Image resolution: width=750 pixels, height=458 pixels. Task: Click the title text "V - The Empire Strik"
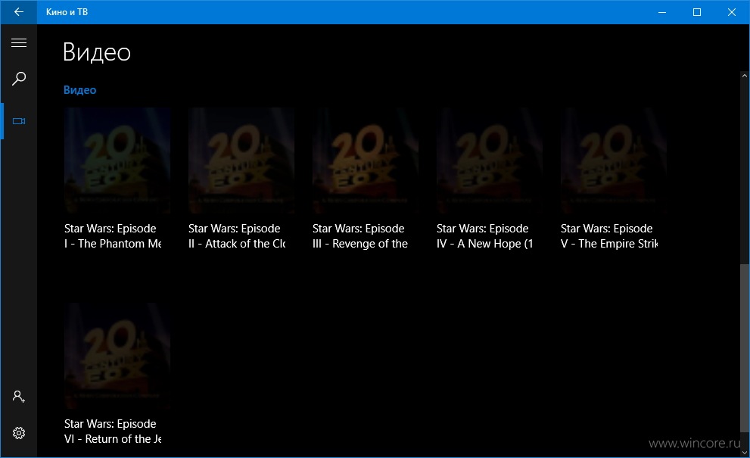pyautogui.click(x=609, y=244)
